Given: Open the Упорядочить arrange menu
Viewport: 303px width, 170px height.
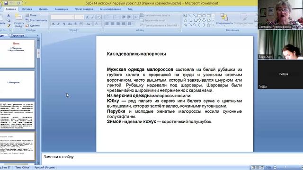Looking at the screenshot, I should (224, 19).
